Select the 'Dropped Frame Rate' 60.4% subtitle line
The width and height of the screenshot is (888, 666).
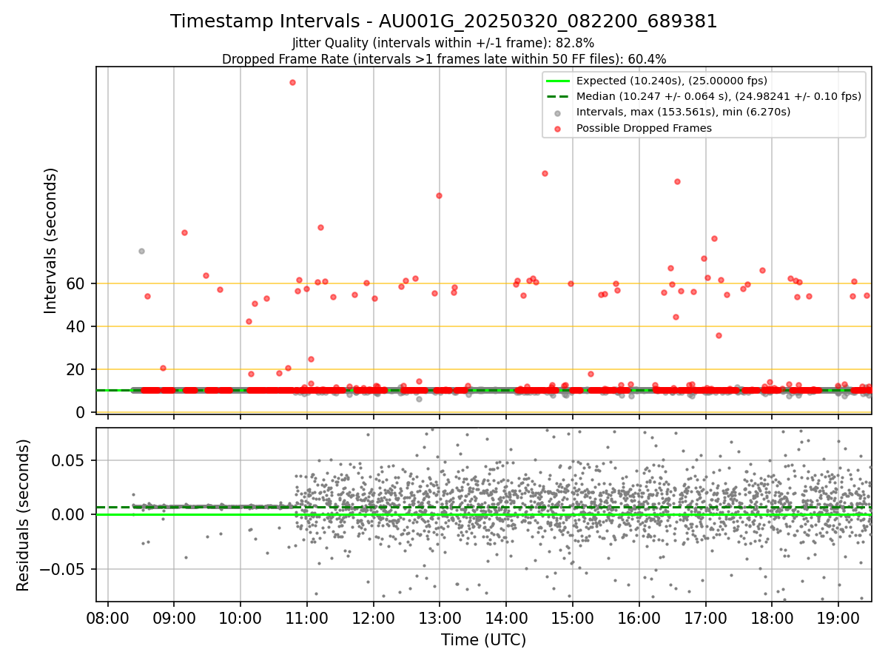(444, 59)
